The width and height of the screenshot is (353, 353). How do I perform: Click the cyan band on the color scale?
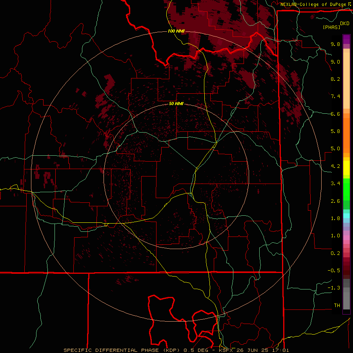346,216
